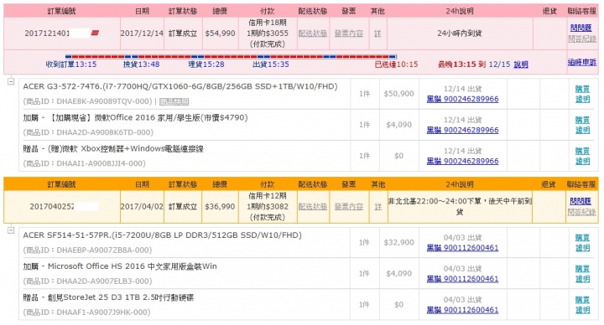Click the date 2017/12/14

coord(142,34)
